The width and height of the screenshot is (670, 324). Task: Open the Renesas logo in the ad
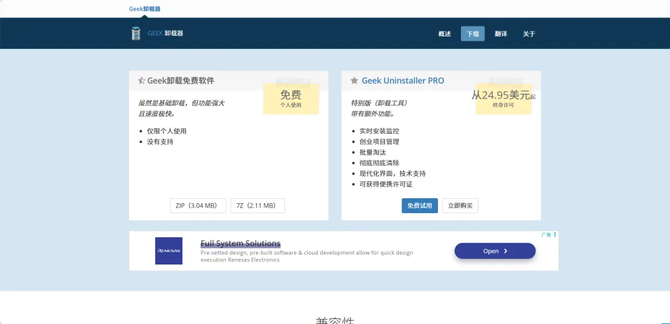point(169,250)
